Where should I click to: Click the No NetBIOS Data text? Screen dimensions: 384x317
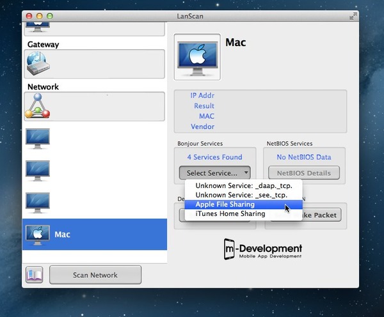click(304, 157)
